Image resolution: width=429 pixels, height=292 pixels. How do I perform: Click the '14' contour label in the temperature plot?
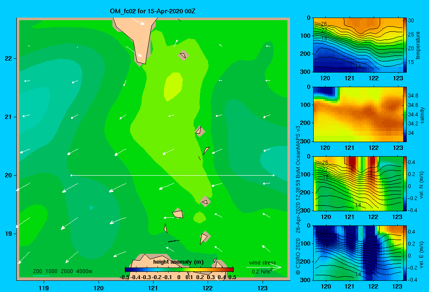click(x=358, y=66)
